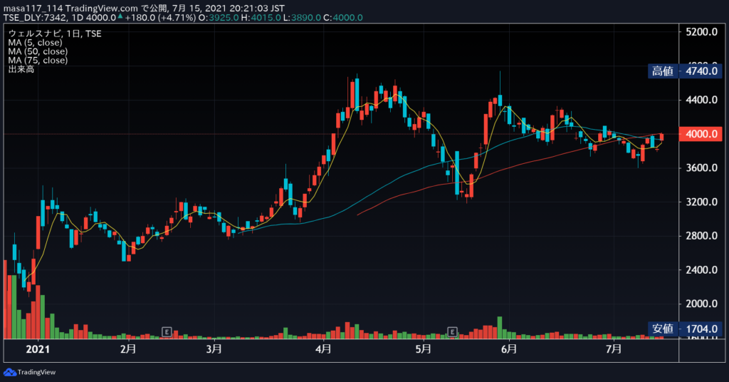The height and width of the screenshot is (382, 729).
Task: Click the 高値 4740.0 price label
Action: [685, 71]
